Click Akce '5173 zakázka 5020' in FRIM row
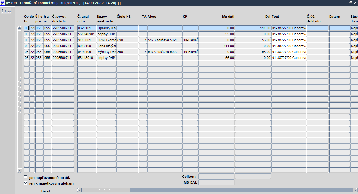This screenshot has height=194, width=358. coord(165,40)
